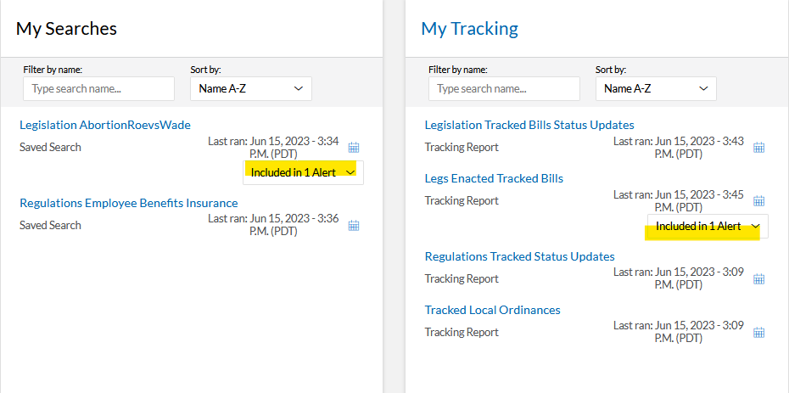This screenshot has height=393, width=789.
Task: Open the My Tracking heading link
Action: (469, 29)
